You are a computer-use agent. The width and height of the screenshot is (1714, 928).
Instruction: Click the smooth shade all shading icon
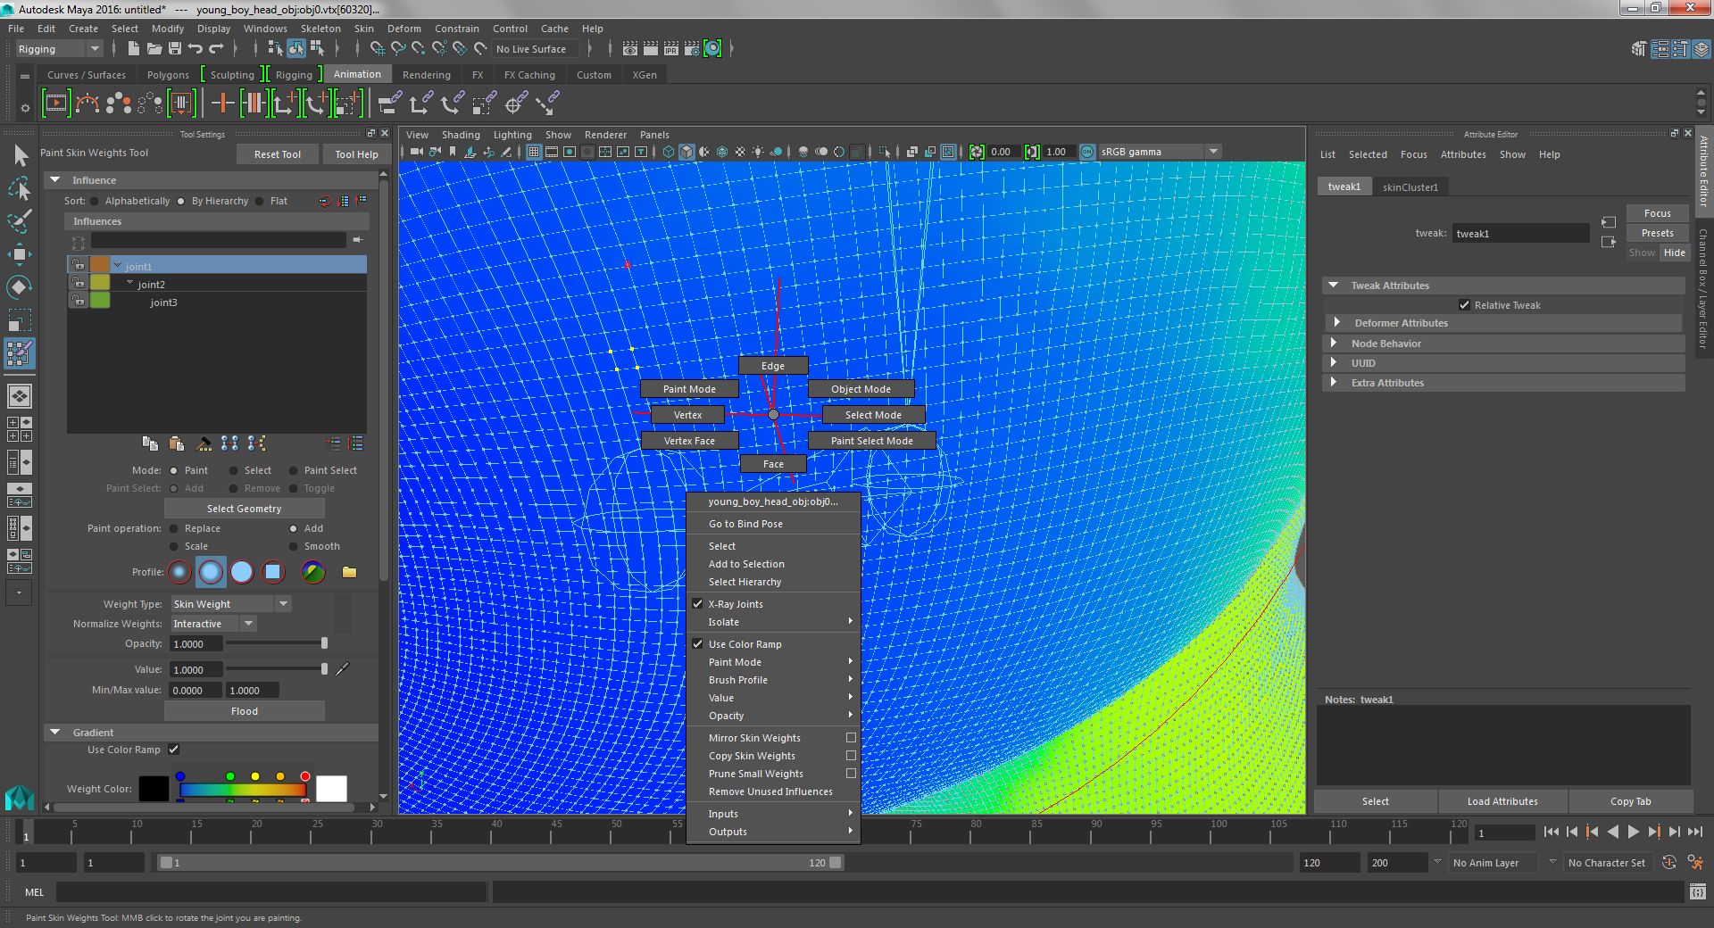[x=686, y=152]
